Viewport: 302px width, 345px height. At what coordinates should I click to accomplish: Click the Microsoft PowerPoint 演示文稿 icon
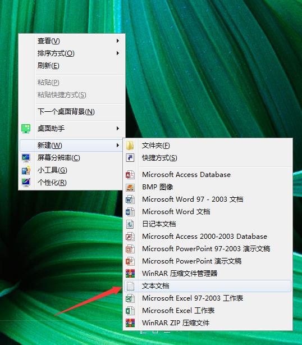coord(130,261)
